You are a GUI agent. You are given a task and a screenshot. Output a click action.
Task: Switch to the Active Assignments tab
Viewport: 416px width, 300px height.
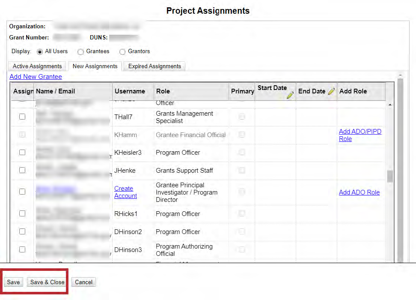pos(37,66)
